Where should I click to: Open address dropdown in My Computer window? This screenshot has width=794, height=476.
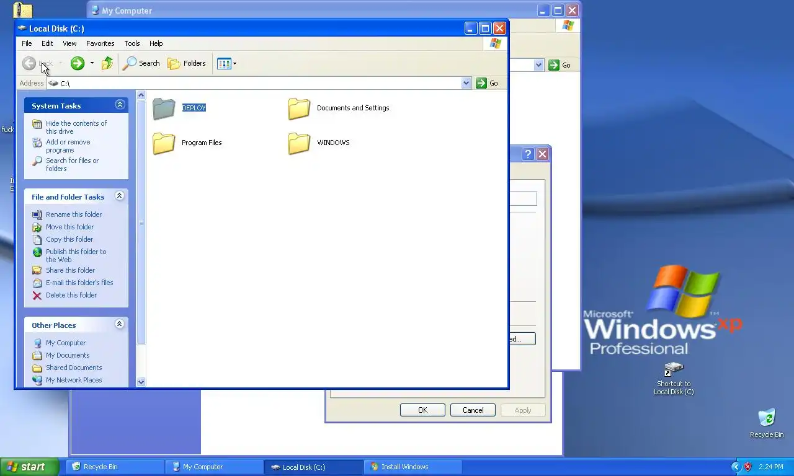pos(538,65)
